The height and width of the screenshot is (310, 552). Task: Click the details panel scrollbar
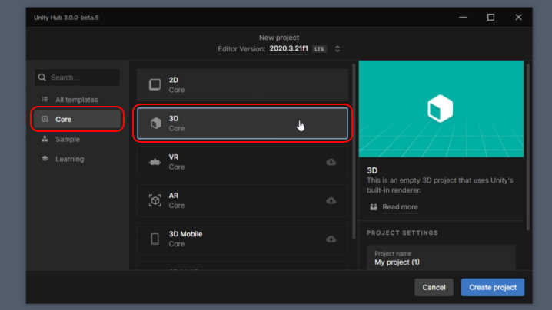pos(527,147)
